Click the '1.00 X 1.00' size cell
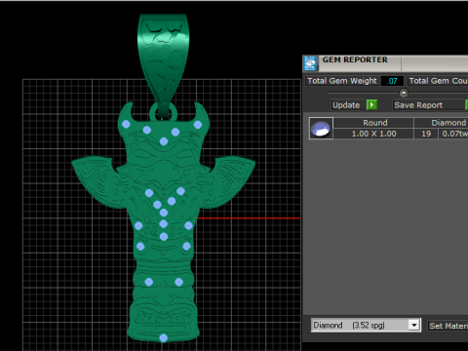 click(x=373, y=134)
